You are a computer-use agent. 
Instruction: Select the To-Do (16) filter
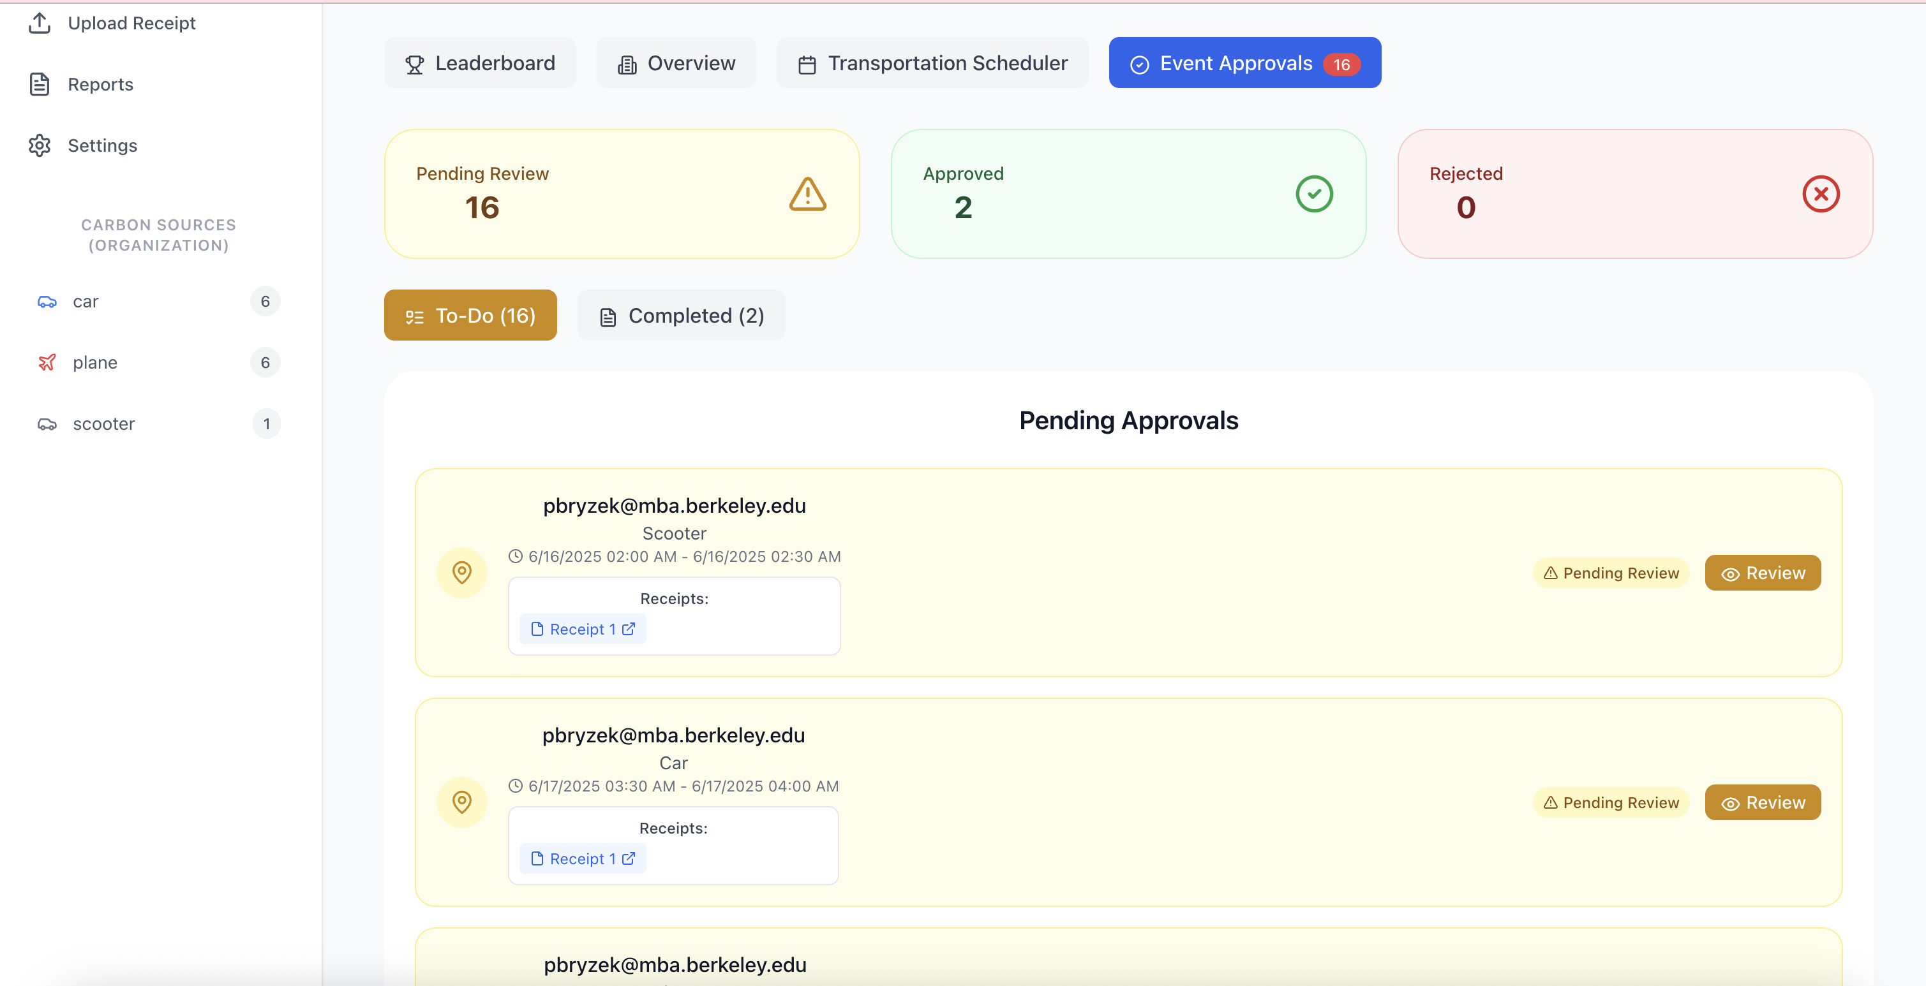click(x=470, y=316)
